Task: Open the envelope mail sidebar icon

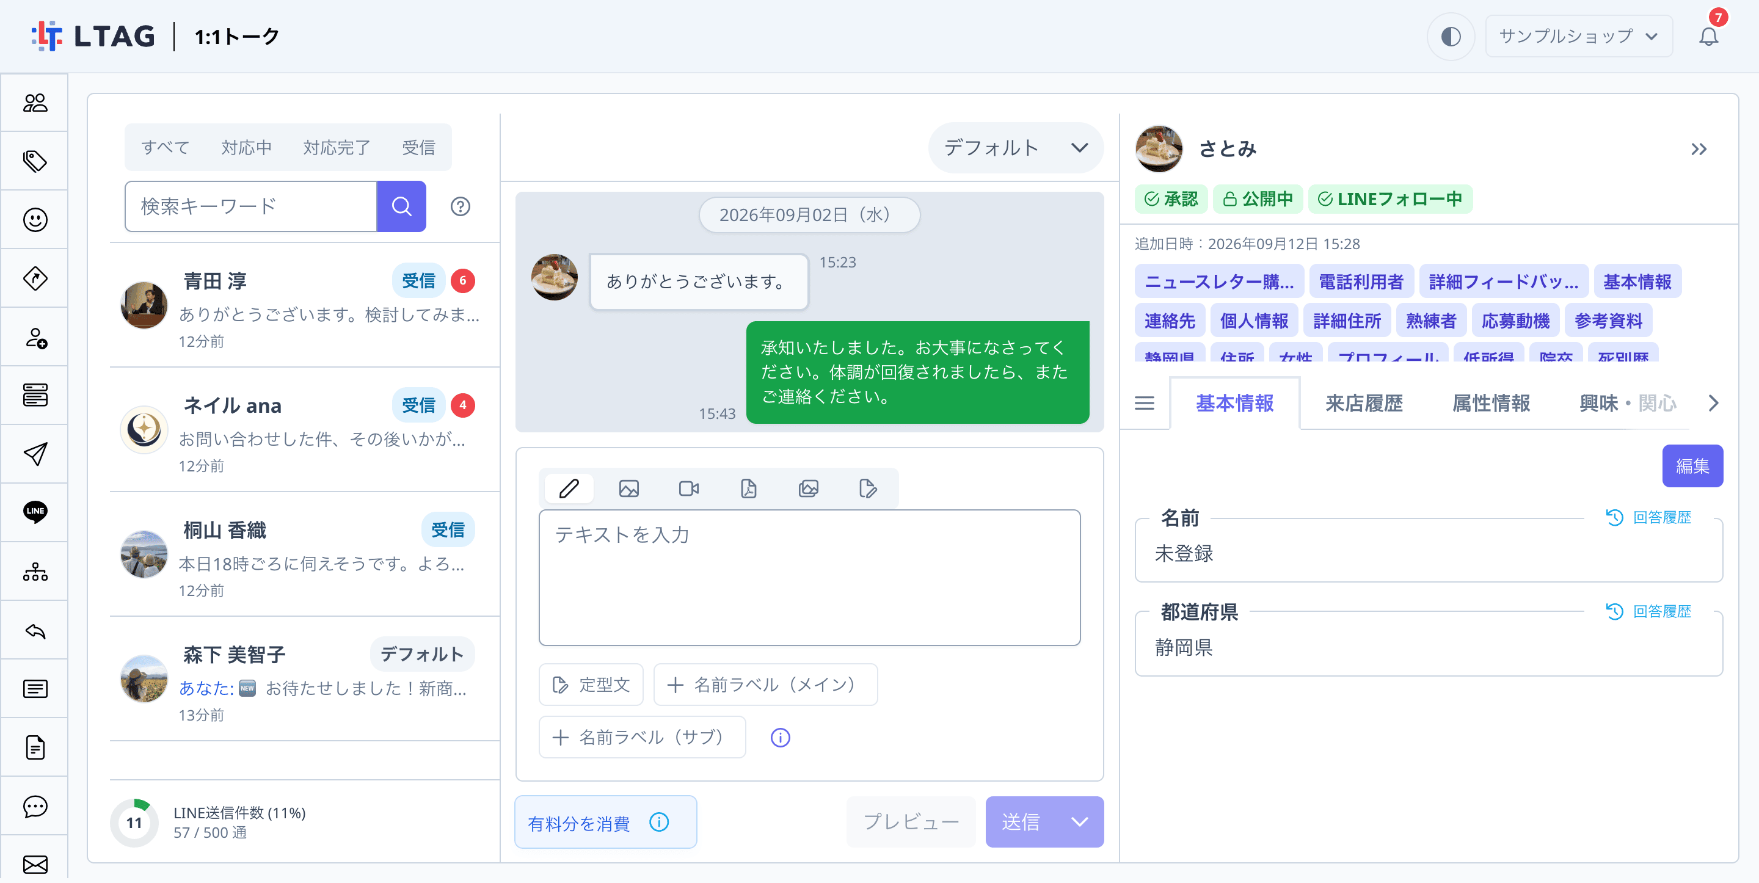Action: coord(35,864)
